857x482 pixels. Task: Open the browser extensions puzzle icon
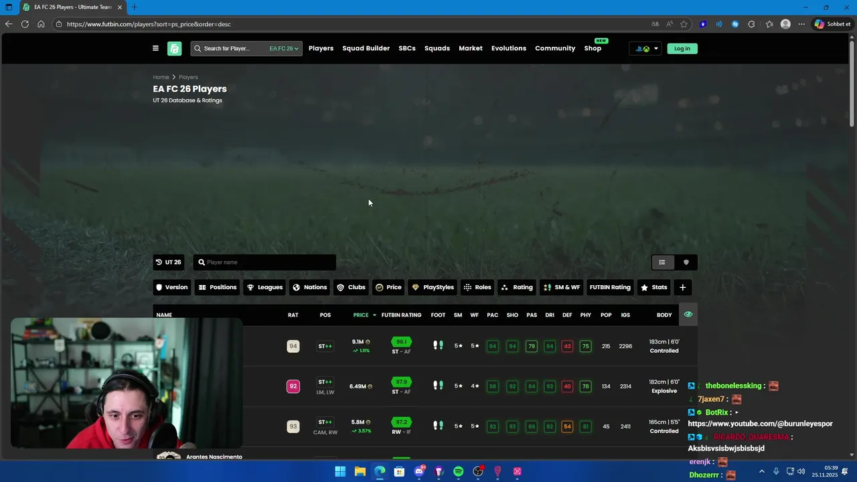pos(751,24)
